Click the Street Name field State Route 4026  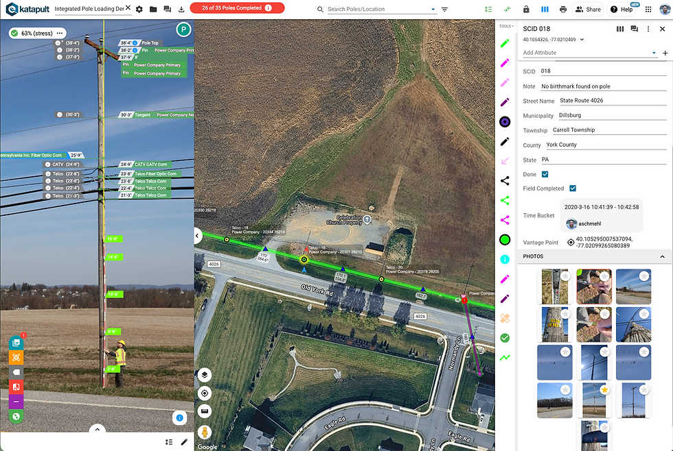613,100
